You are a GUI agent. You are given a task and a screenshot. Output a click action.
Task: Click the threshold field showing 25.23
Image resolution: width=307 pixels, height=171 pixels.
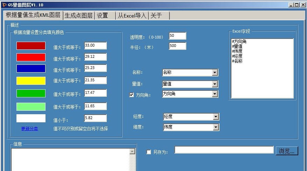[x=96, y=68]
